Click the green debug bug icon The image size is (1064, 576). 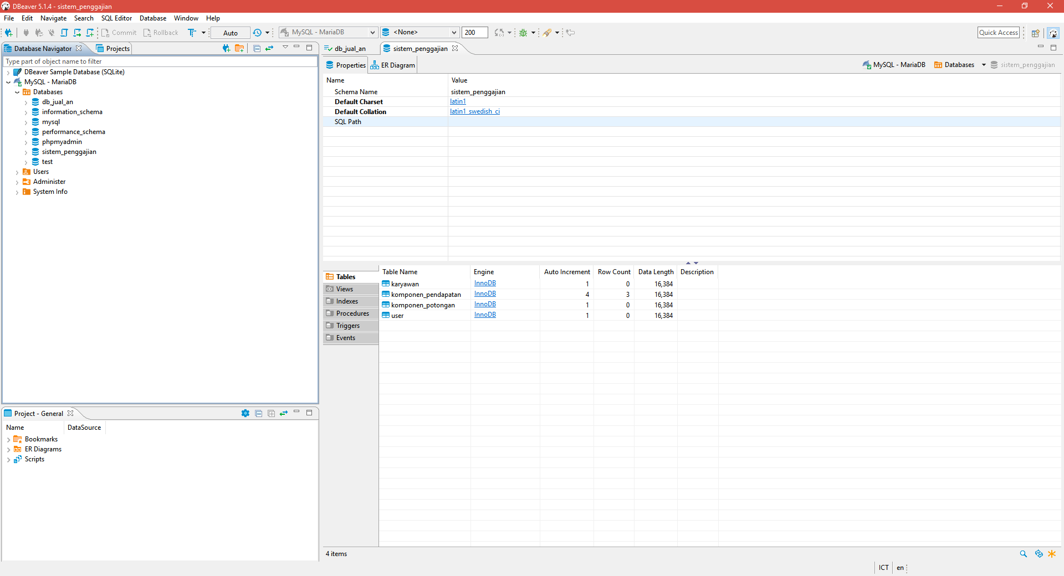[x=523, y=33]
